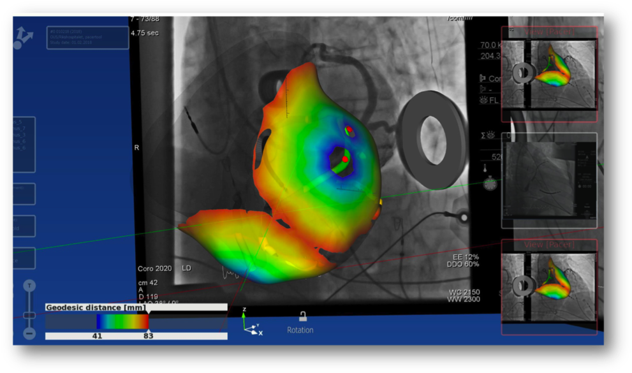Click the XYZ orientation axes gizmo
Viewport: 632px width, 373px height.
click(x=251, y=323)
